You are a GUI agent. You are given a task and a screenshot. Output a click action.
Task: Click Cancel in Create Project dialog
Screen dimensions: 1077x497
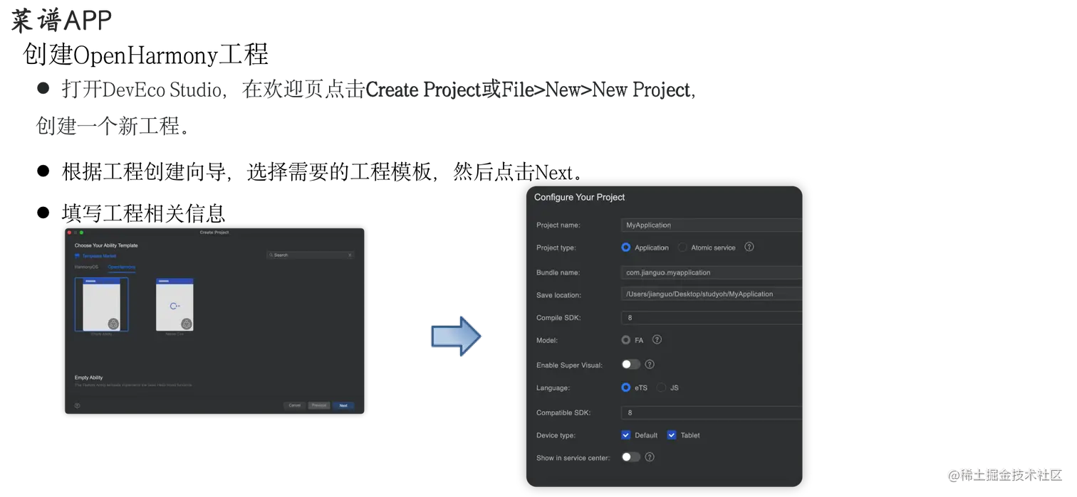click(x=294, y=405)
